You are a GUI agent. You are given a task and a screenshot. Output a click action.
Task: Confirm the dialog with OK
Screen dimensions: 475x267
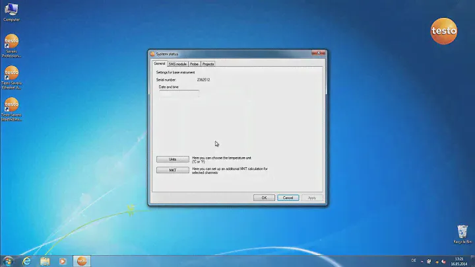click(264, 198)
